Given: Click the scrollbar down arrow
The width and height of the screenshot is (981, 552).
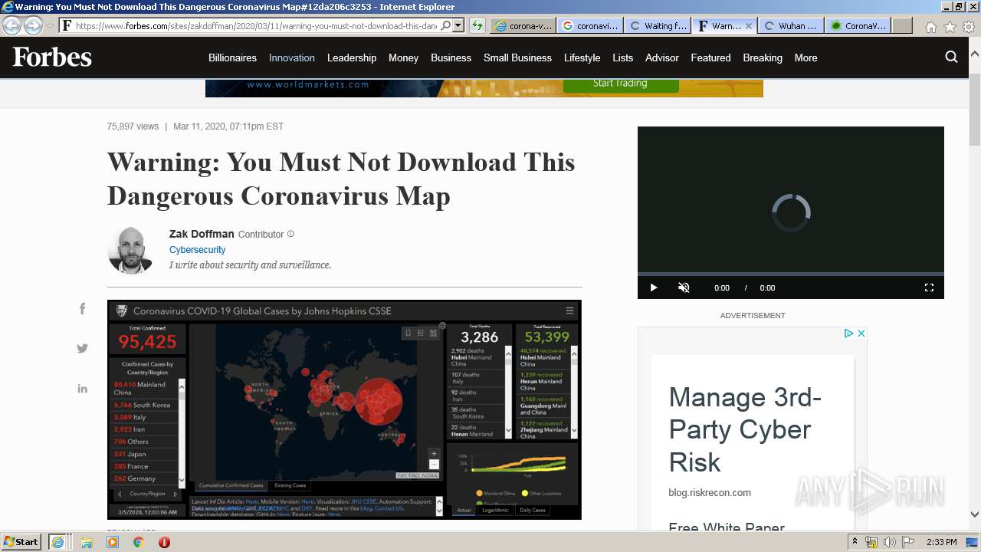Looking at the screenshot, I should click(974, 514).
